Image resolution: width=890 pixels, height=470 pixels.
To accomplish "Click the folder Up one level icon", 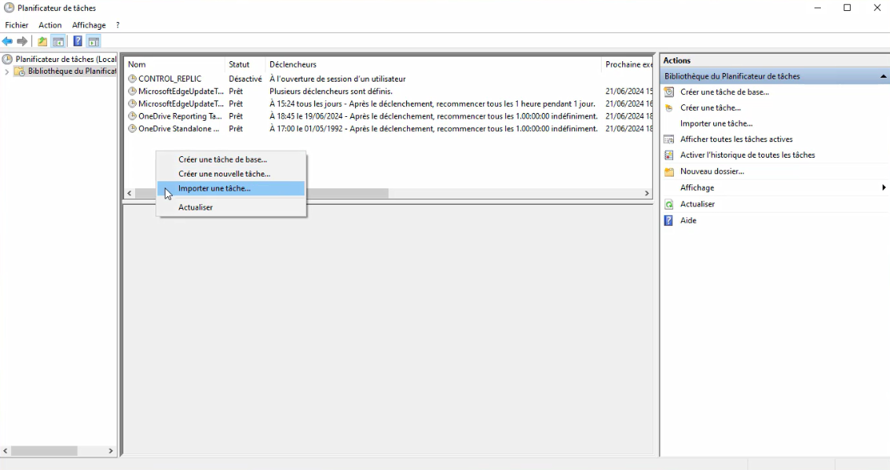I will tap(42, 42).
